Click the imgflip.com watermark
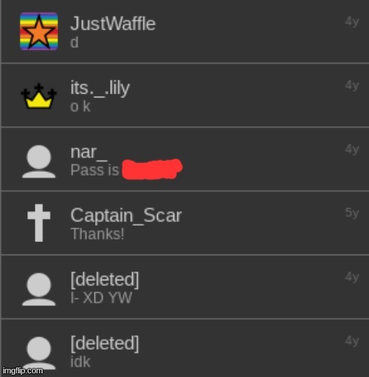369x377 pixels. [23, 370]
